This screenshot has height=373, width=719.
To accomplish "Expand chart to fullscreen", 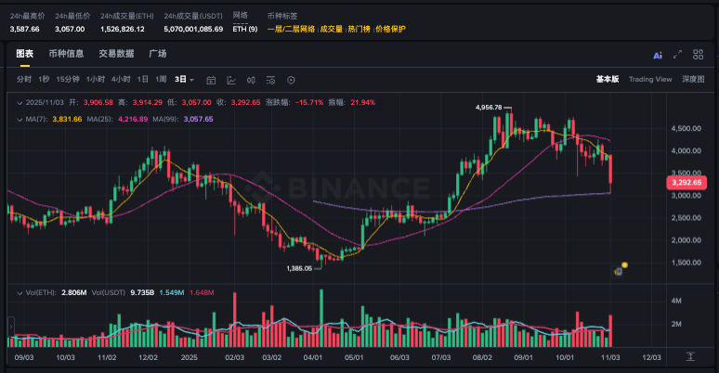I will 677,56.
